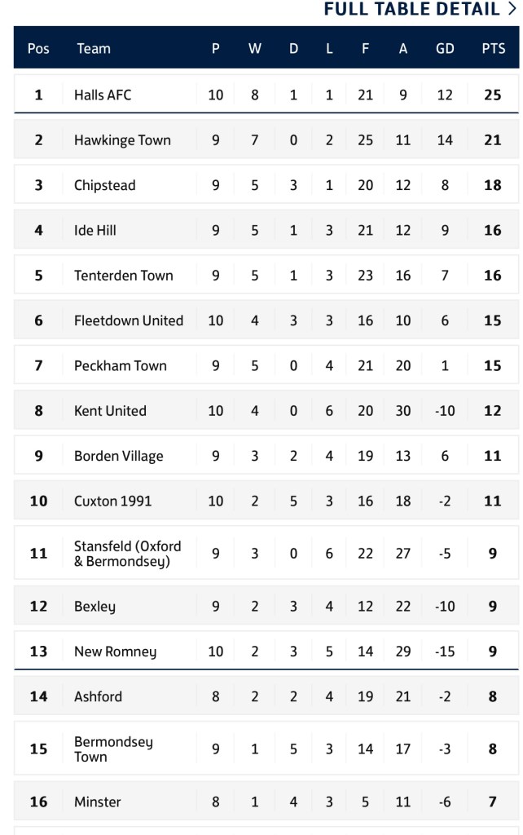
Task: Select Ide Hill team name
Action: (x=95, y=230)
